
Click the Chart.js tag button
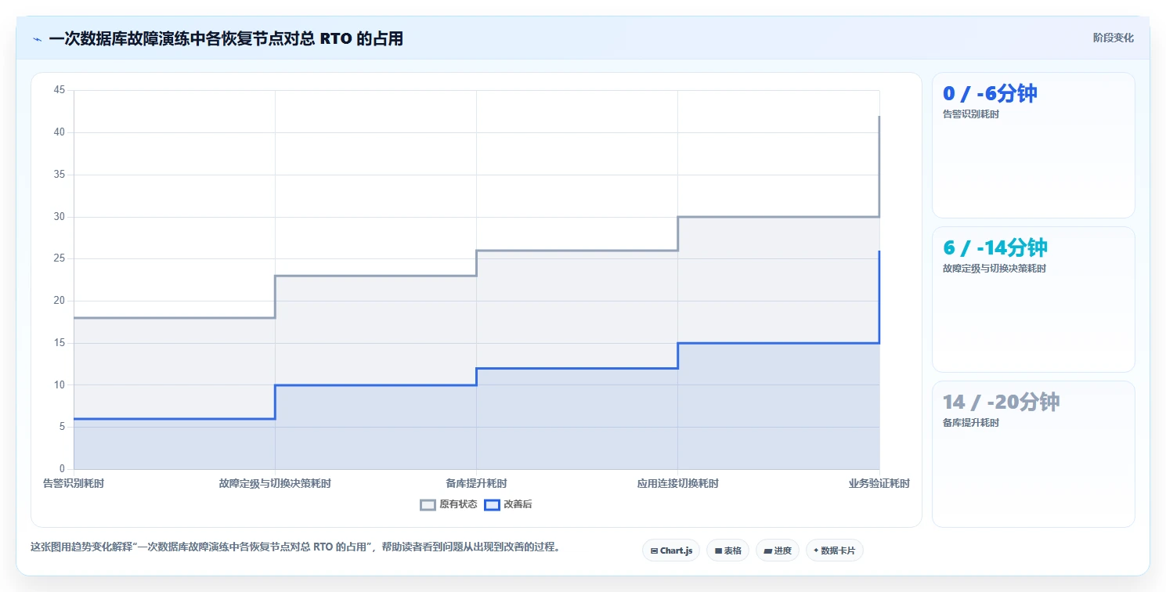(671, 550)
